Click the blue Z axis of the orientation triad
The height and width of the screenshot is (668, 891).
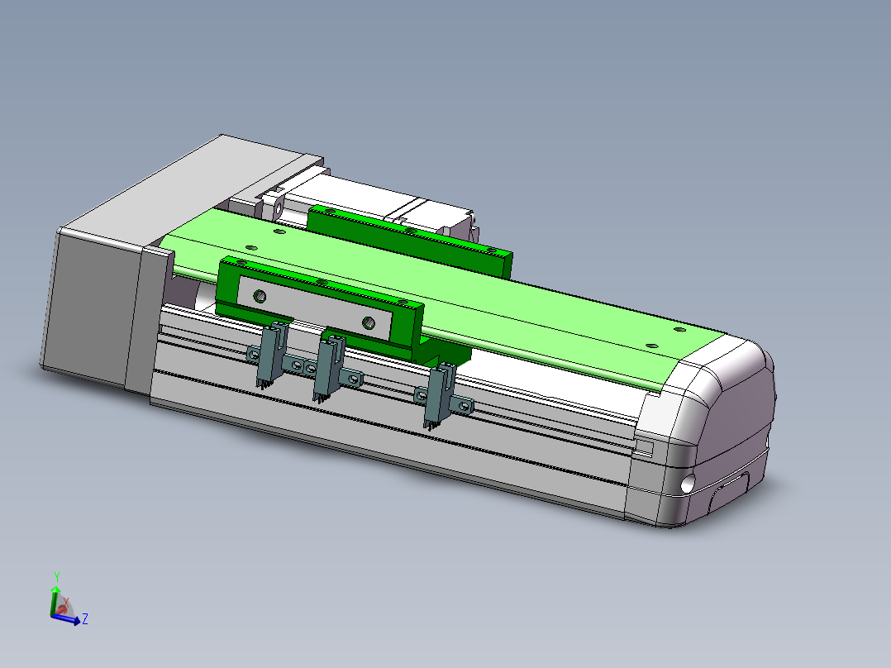[68, 620]
